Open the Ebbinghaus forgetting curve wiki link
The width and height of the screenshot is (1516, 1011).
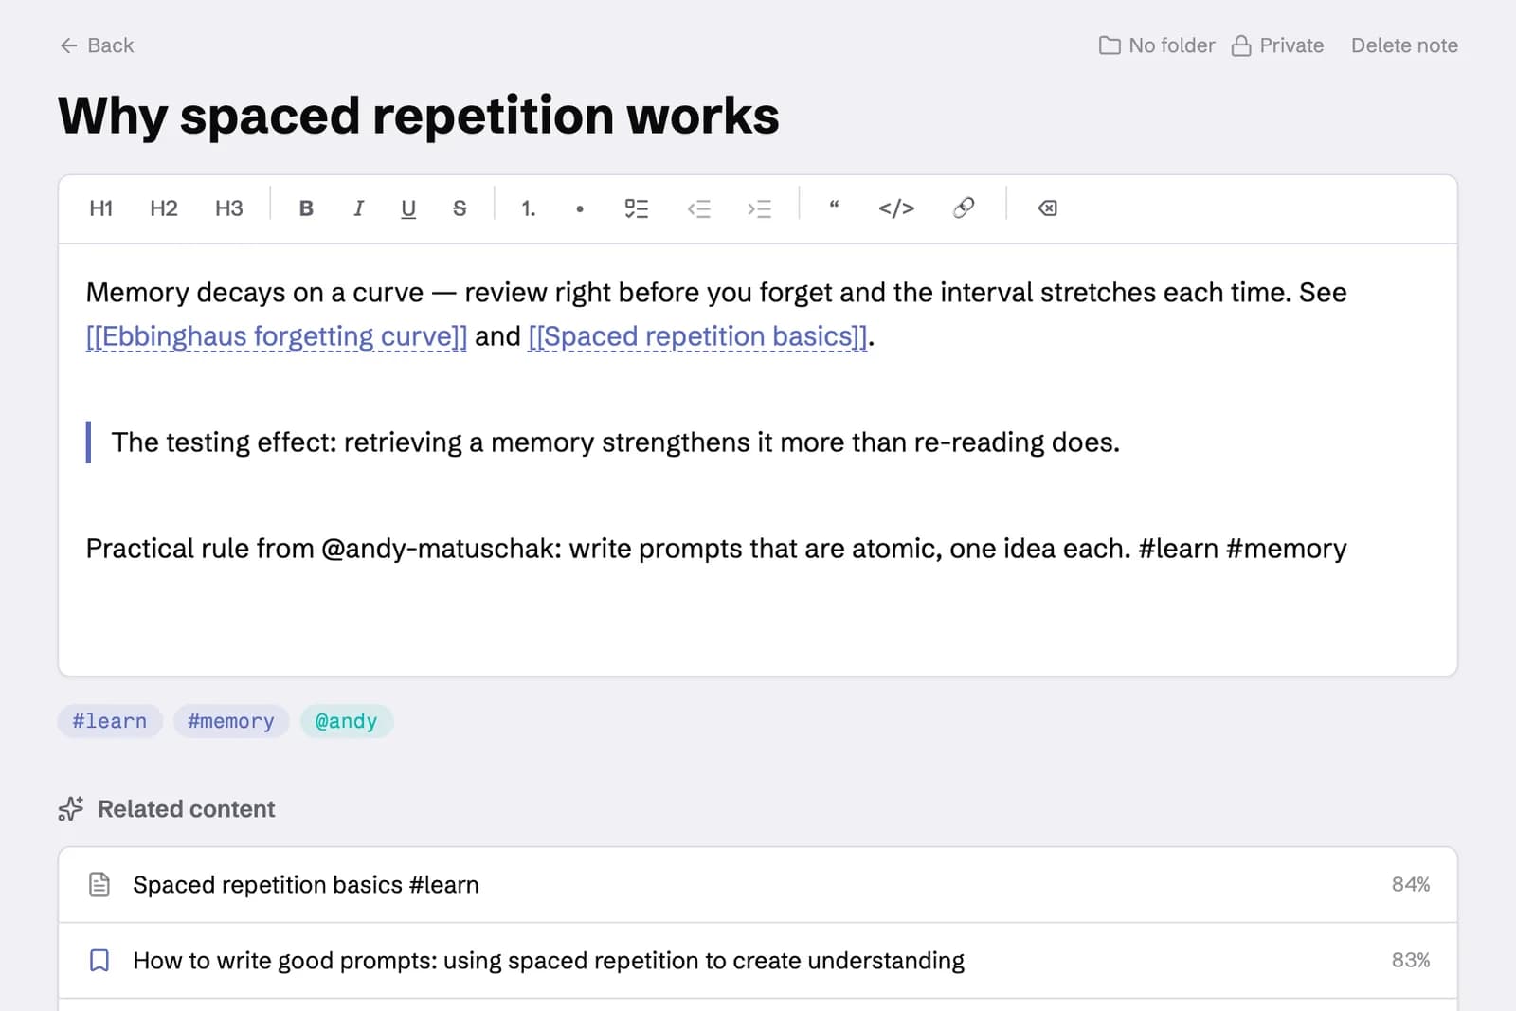pyautogui.click(x=277, y=336)
